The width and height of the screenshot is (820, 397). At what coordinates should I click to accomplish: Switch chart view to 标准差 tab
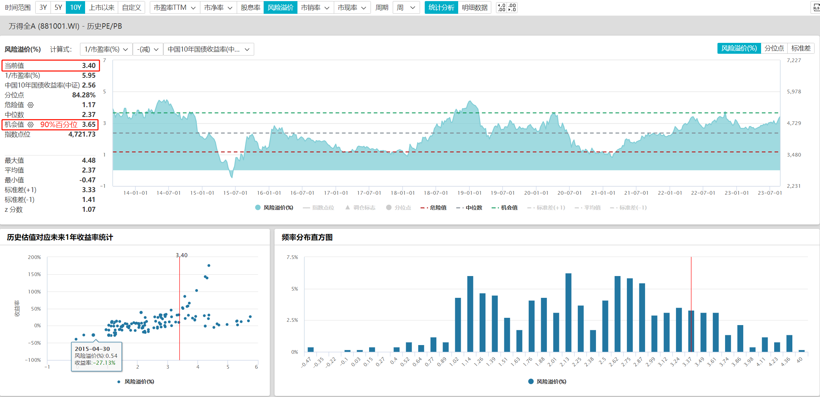pyautogui.click(x=801, y=48)
